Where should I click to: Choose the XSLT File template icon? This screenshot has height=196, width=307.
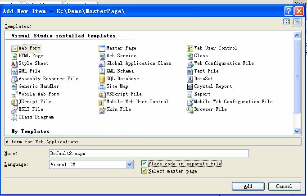[14, 110]
